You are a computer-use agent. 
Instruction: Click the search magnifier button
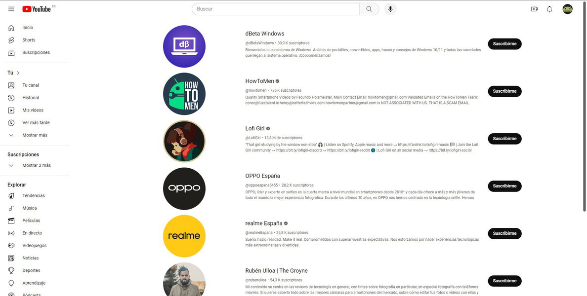click(369, 9)
